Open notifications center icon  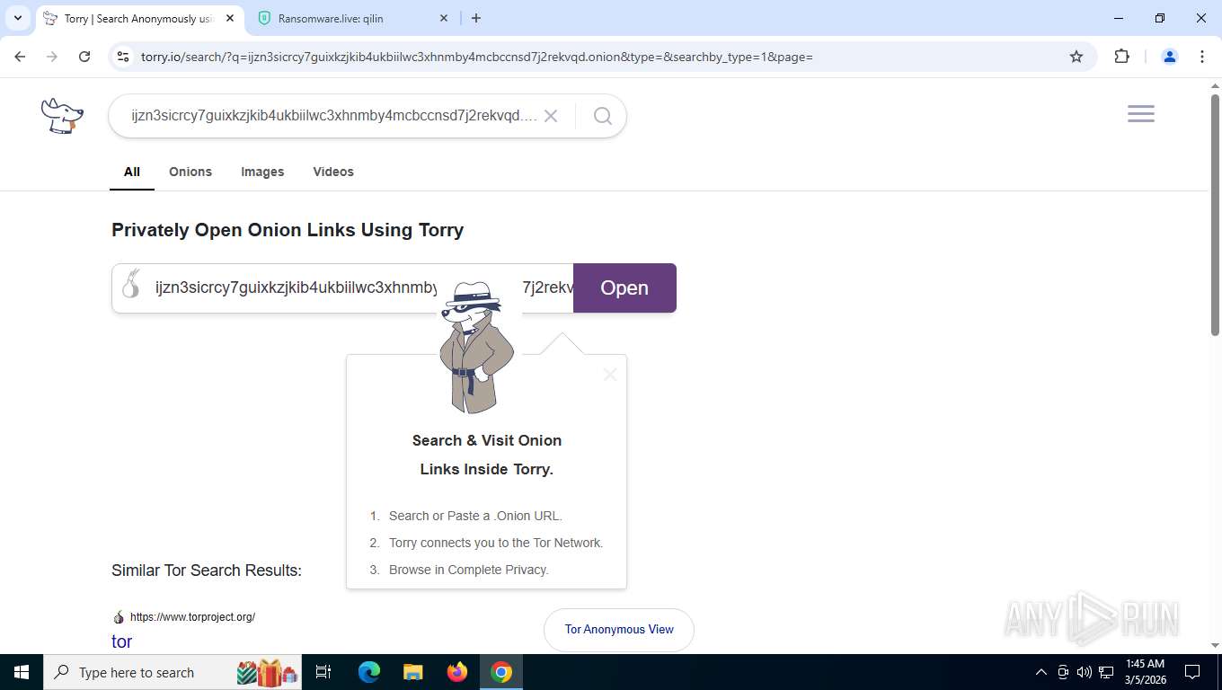point(1192,672)
